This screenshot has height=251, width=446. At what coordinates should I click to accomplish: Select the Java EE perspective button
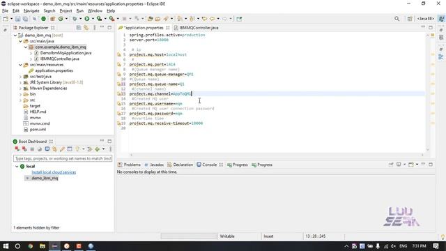click(x=426, y=19)
